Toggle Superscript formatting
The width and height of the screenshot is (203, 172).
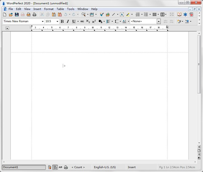[x=94, y=21]
